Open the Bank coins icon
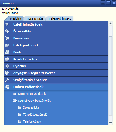Viewport: 116px width, 132px height. pos(7,52)
